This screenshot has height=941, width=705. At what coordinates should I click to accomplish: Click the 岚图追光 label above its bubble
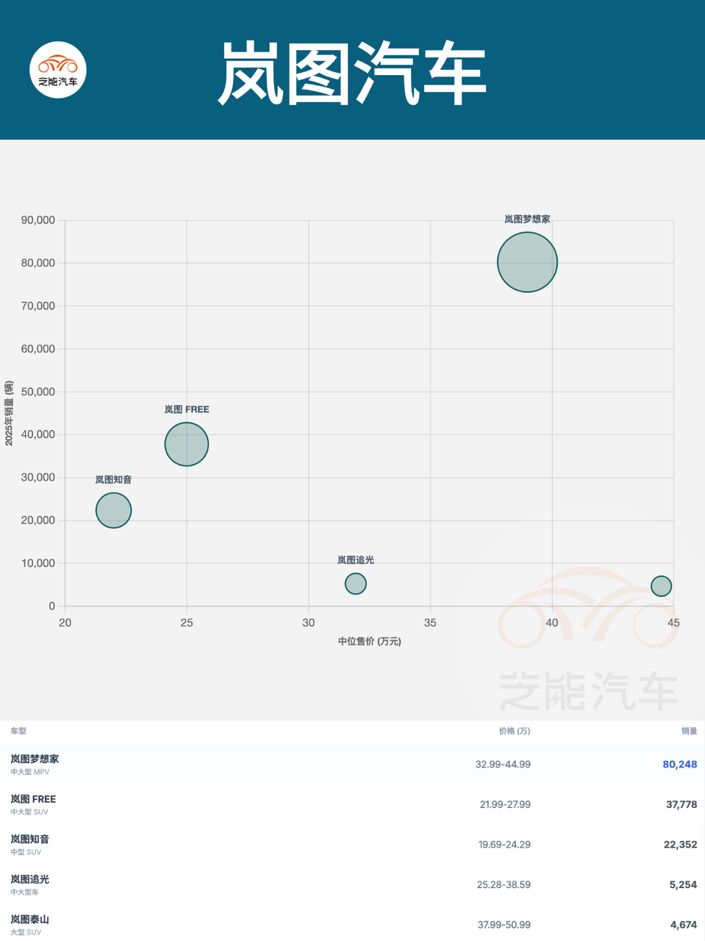356,560
